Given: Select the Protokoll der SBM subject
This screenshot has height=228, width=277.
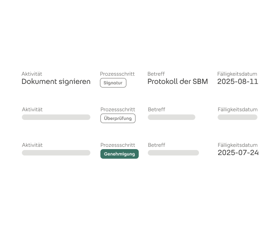Looking at the screenshot, I should tap(178, 82).
